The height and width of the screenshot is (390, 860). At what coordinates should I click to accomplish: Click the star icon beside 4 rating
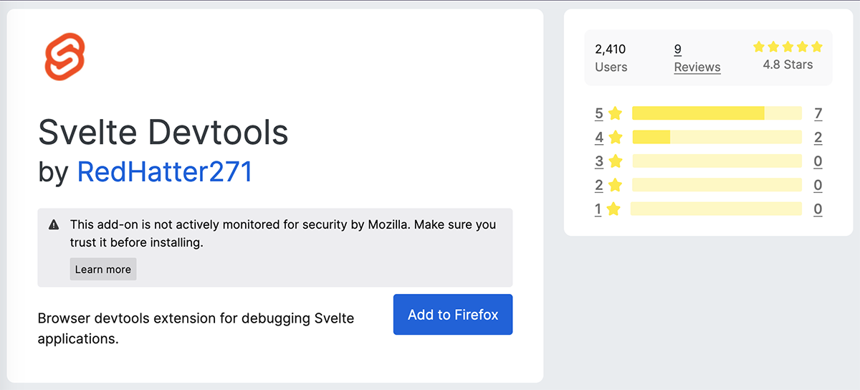click(x=615, y=137)
